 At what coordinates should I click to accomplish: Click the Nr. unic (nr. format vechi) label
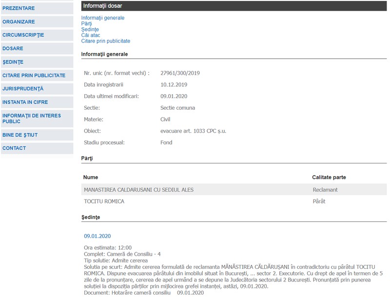[x=117, y=73]
